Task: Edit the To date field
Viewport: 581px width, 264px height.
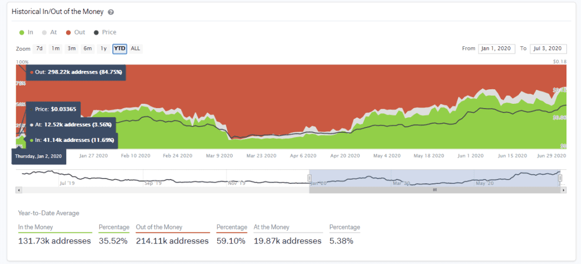Action: pyautogui.click(x=548, y=48)
